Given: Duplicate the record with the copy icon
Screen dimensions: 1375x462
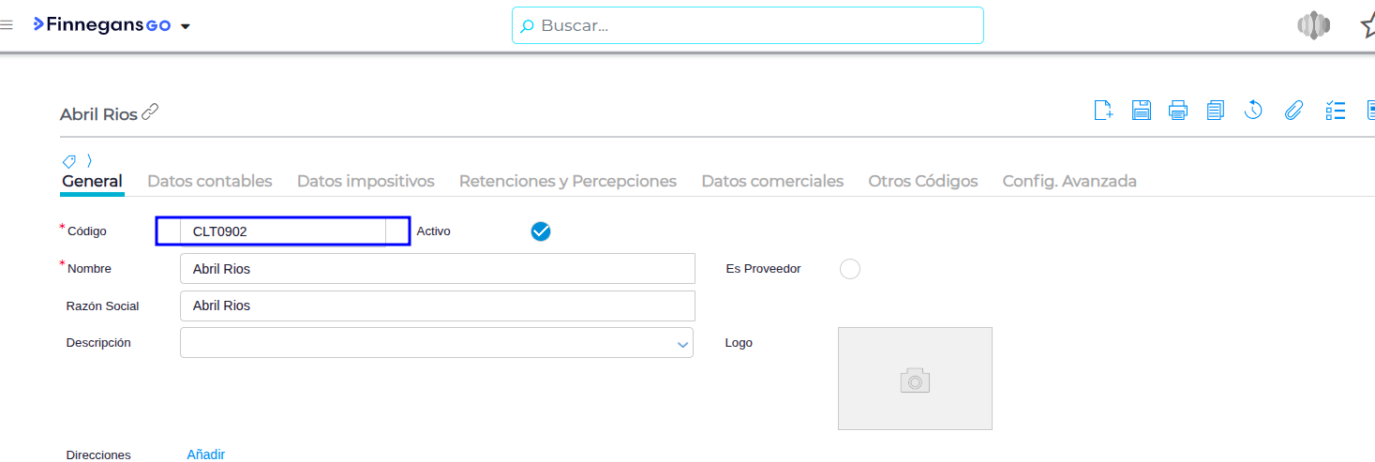Looking at the screenshot, I should click(x=1216, y=111).
